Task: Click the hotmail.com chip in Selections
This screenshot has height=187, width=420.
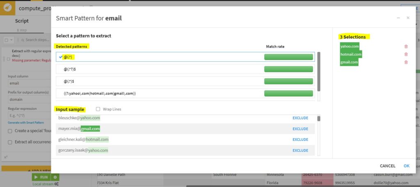Action: point(351,54)
